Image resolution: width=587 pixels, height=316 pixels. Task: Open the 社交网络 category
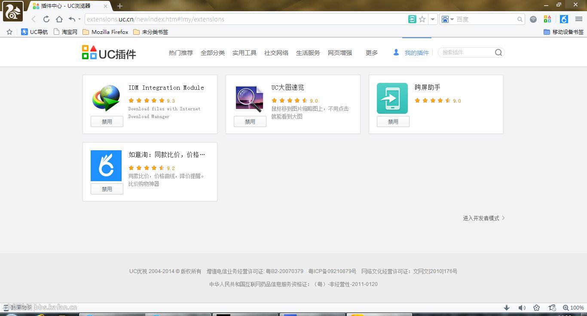point(276,53)
